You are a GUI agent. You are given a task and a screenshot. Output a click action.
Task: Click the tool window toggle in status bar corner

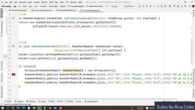(2, 104)
